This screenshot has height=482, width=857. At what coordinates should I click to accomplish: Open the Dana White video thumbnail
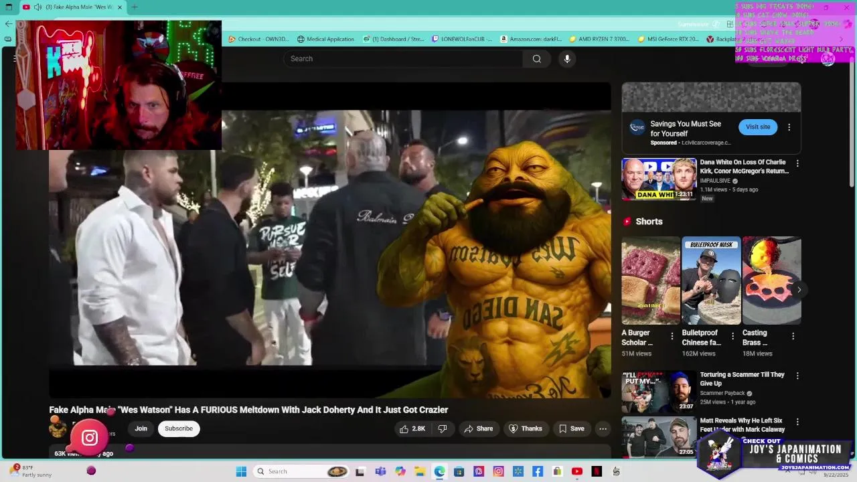pyautogui.click(x=659, y=179)
